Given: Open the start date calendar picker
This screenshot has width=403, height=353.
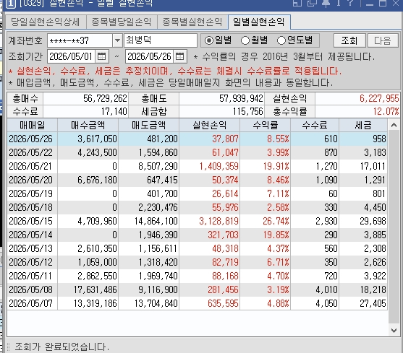Looking at the screenshot, I should pos(102,56).
